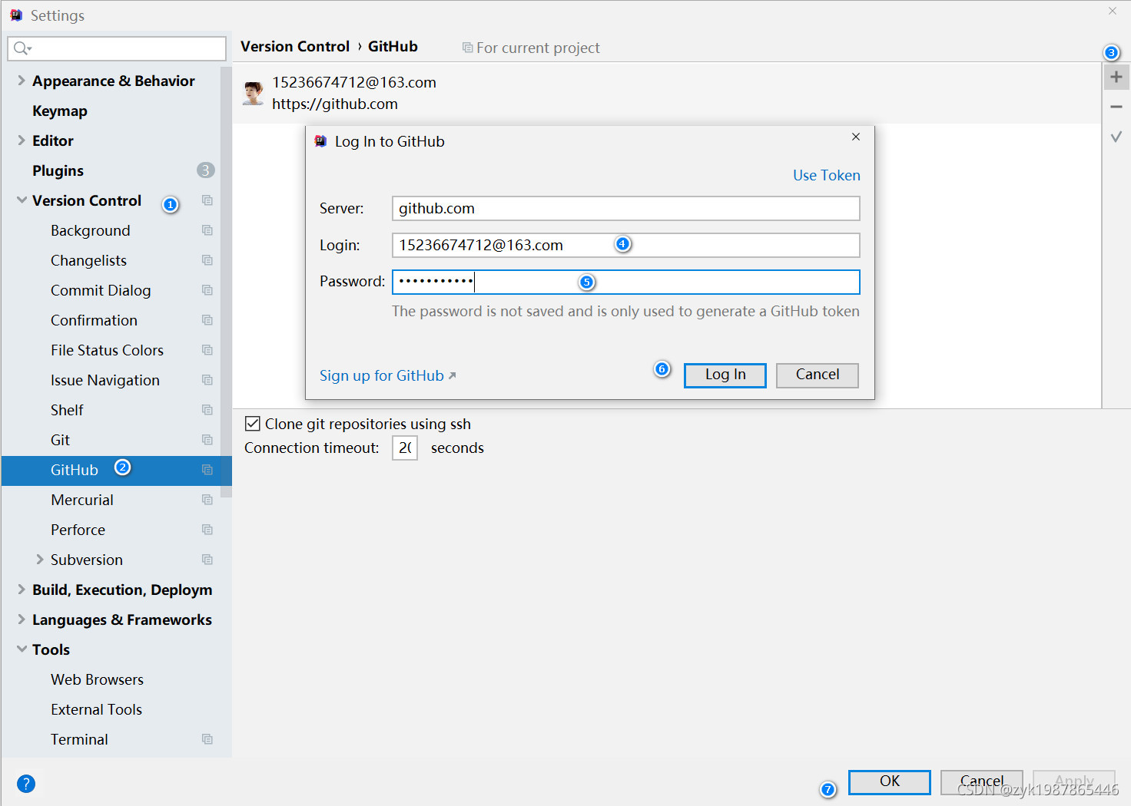This screenshot has height=806, width=1131.
Task: Cancel the Log In to GitHub dialog
Action: point(818,375)
